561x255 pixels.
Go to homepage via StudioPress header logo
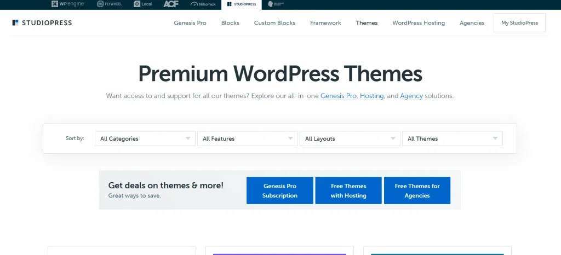point(42,23)
